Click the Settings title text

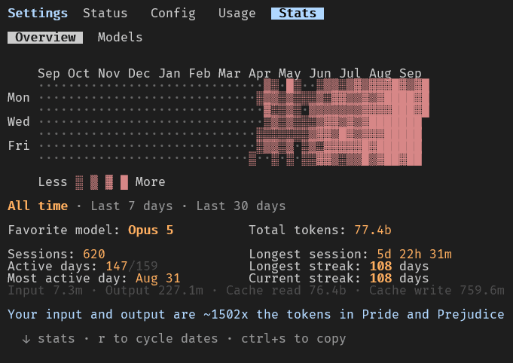[38, 14]
